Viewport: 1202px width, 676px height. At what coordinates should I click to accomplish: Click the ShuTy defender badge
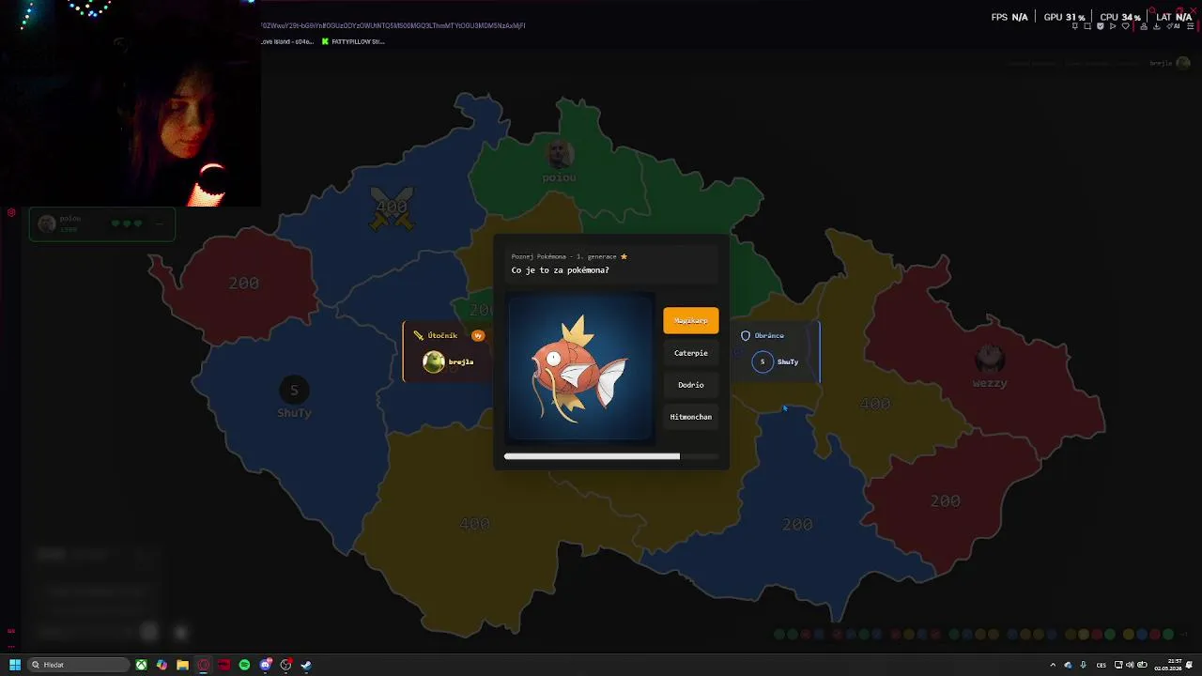tap(763, 361)
